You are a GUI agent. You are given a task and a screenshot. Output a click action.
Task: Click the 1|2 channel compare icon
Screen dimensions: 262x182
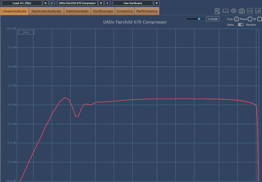tap(250, 11)
